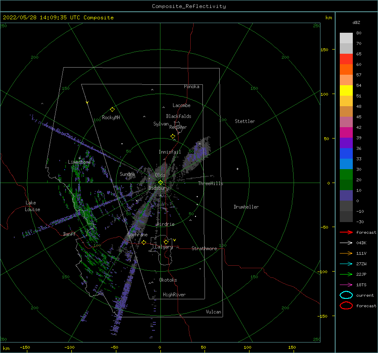
Task: Click the Calgary city label
Action: [164, 247]
